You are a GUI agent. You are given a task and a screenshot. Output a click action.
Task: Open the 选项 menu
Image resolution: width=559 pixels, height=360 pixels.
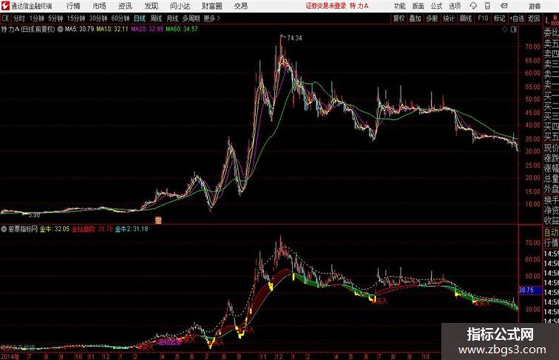pyautogui.click(x=455, y=6)
